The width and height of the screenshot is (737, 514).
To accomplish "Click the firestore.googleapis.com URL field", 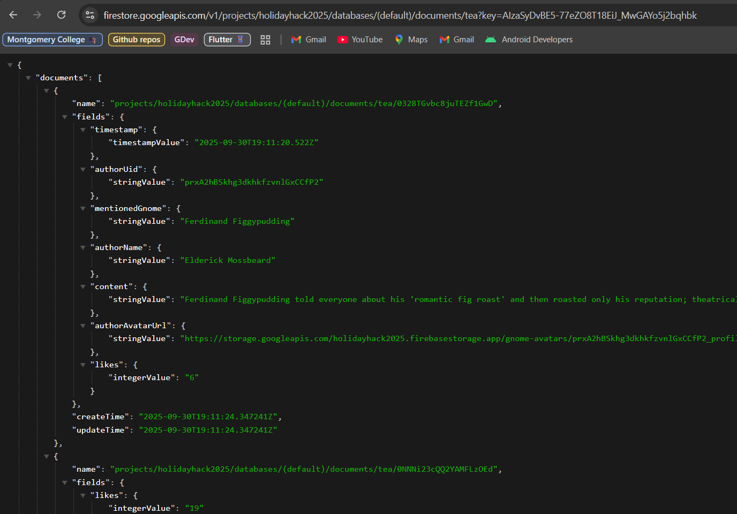I will (400, 16).
